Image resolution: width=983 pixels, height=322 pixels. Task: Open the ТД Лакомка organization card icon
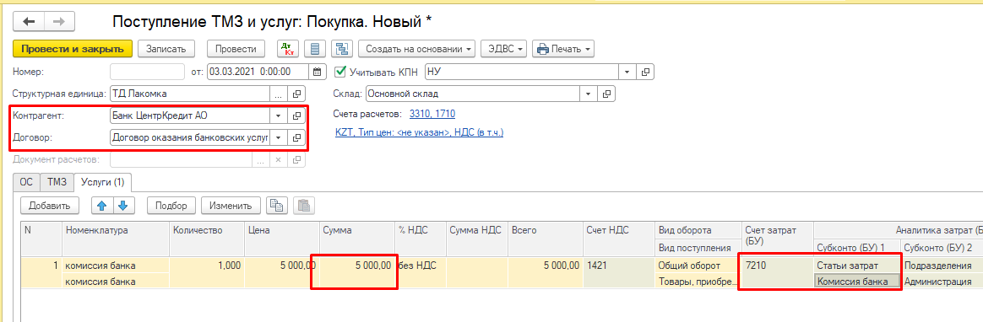[x=296, y=94]
